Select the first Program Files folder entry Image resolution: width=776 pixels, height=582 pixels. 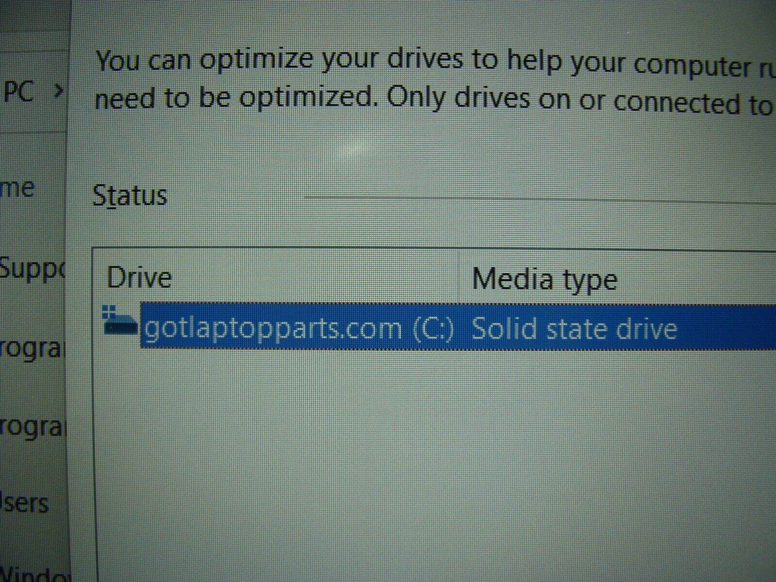[32, 348]
